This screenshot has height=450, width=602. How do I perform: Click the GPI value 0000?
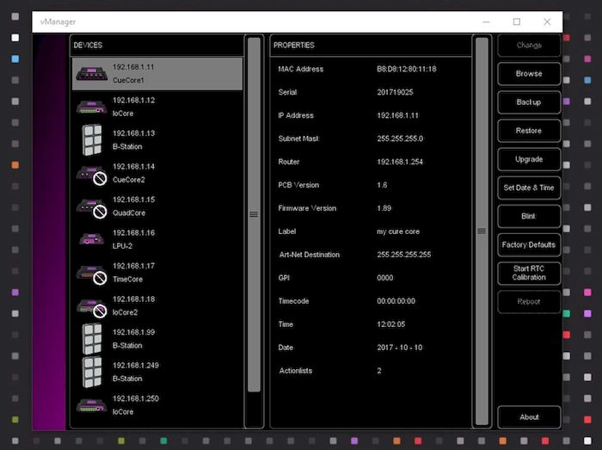click(x=385, y=278)
